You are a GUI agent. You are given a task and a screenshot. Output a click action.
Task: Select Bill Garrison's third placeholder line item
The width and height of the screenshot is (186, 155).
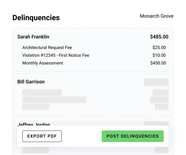36,107
